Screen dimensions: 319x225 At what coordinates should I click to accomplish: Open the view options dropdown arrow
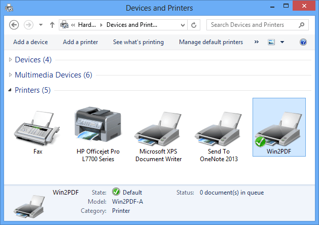[282, 42]
